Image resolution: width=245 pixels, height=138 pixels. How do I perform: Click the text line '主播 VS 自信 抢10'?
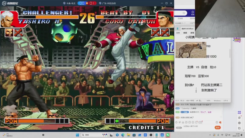(202, 67)
